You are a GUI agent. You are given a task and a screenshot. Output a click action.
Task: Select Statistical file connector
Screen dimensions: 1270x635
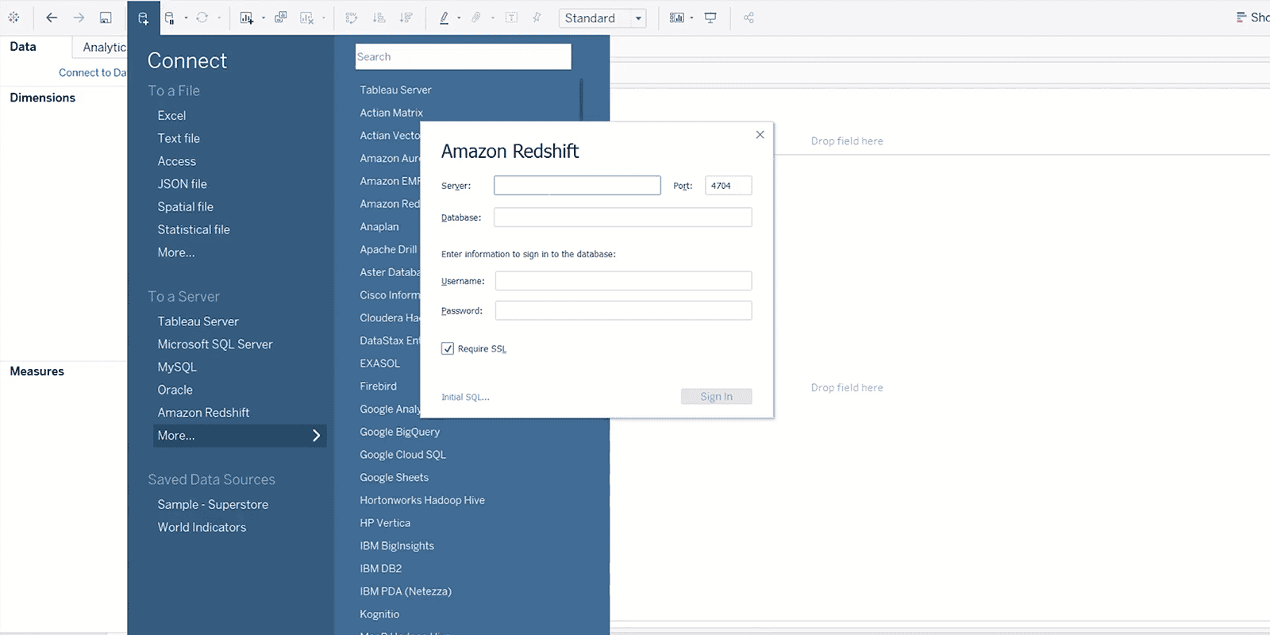[194, 229]
